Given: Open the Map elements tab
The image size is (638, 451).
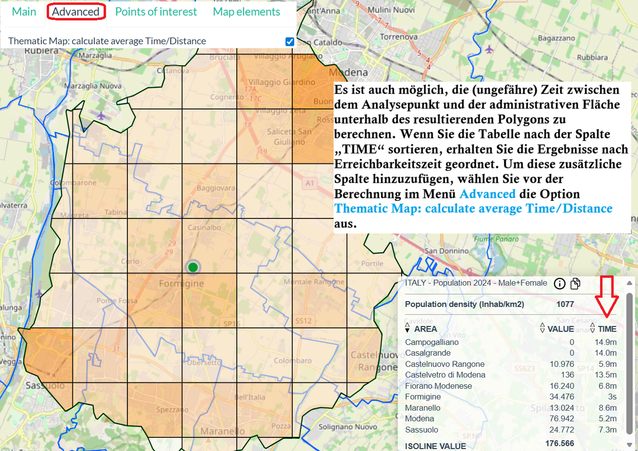Looking at the screenshot, I should tap(247, 12).
